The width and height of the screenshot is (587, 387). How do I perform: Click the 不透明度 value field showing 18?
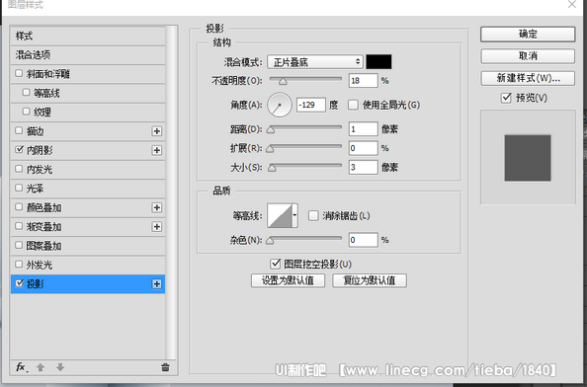click(363, 80)
